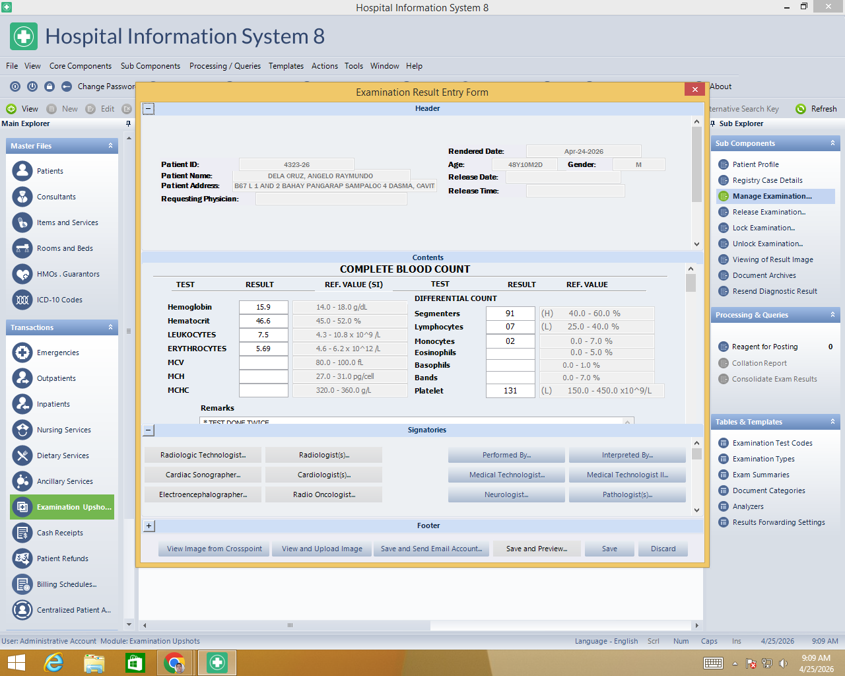Click the Pathologist(s) signatory button

coord(628,495)
